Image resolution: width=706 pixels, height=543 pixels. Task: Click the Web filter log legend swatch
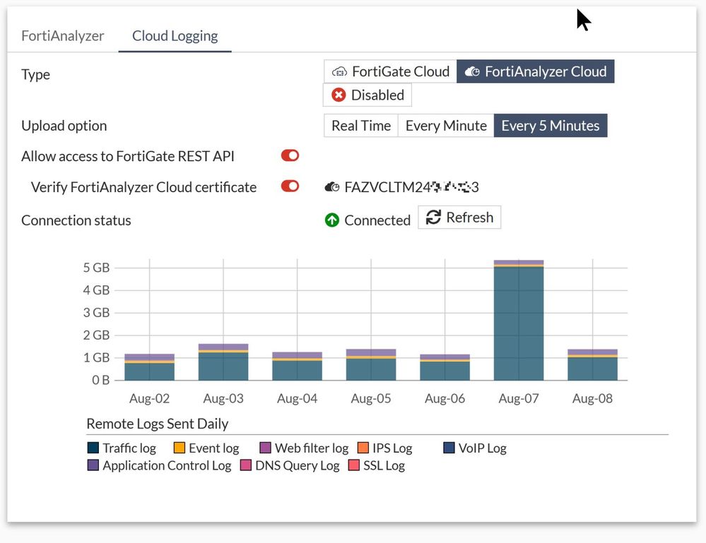(x=266, y=448)
